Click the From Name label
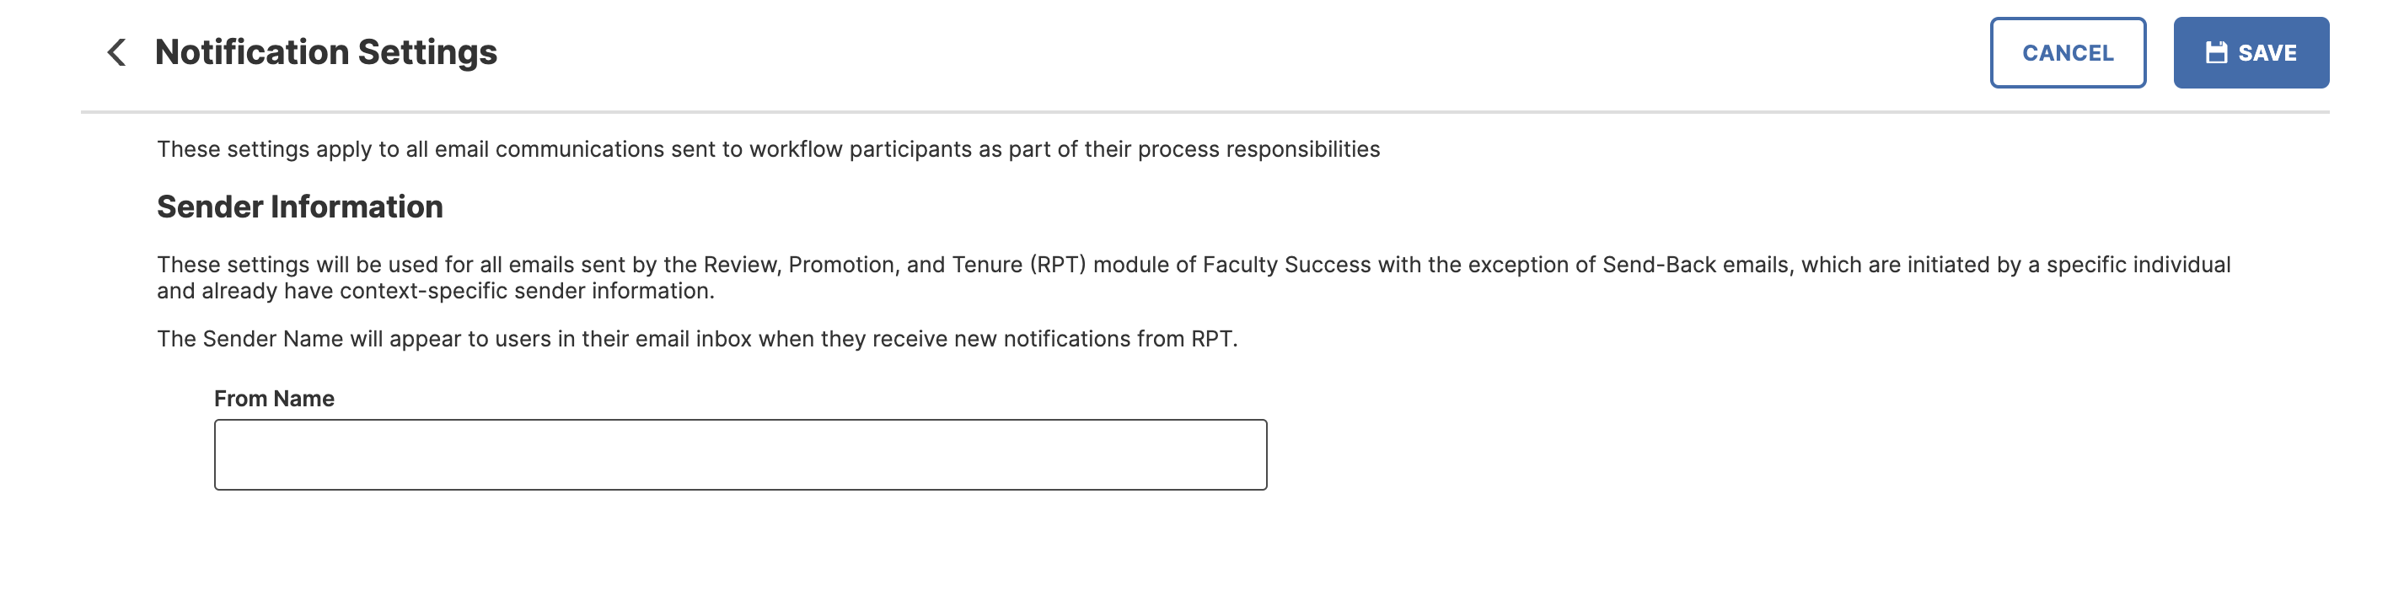The height and width of the screenshot is (612, 2404). point(273,399)
